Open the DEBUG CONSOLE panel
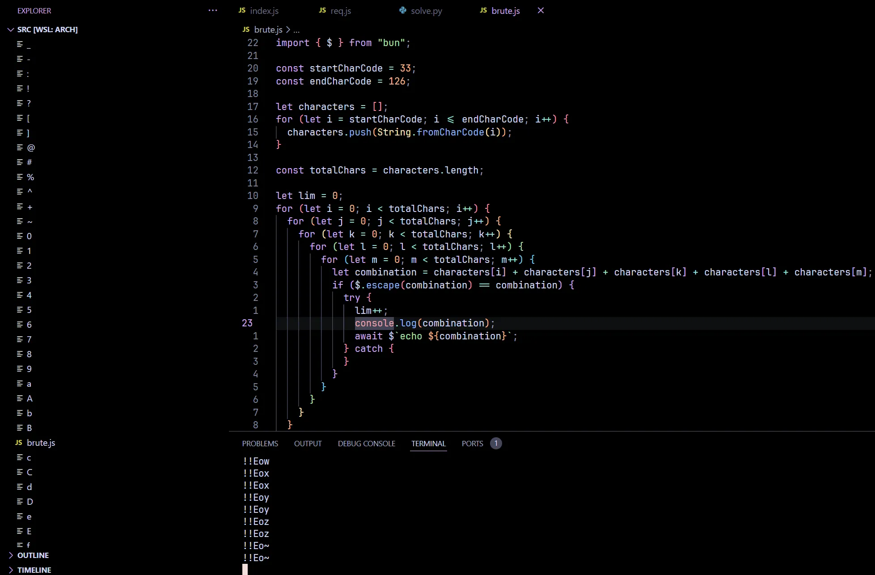 (x=366, y=444)
